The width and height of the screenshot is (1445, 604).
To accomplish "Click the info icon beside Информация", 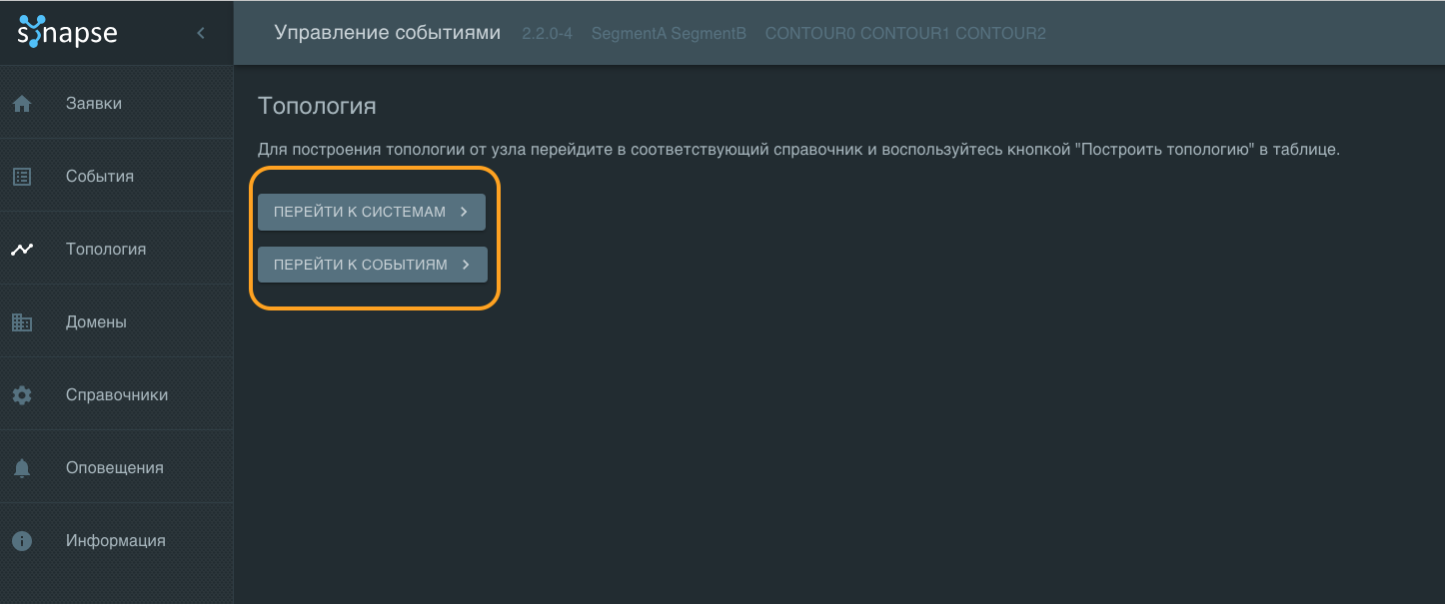I will click(22, 541).
